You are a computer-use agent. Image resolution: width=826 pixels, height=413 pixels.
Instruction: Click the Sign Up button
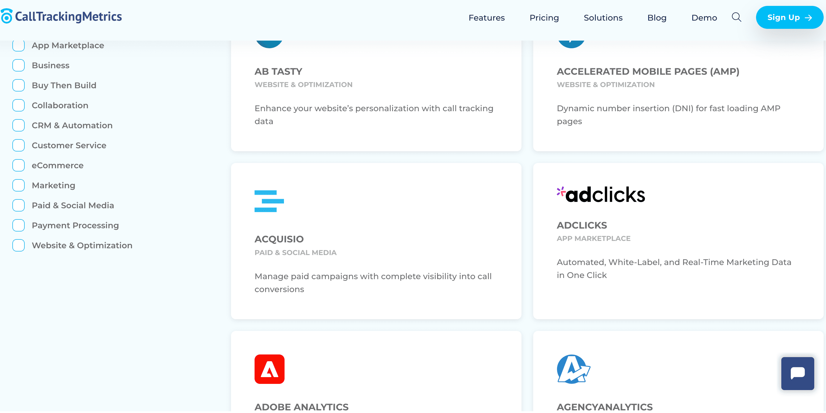(x=789, y=17)
